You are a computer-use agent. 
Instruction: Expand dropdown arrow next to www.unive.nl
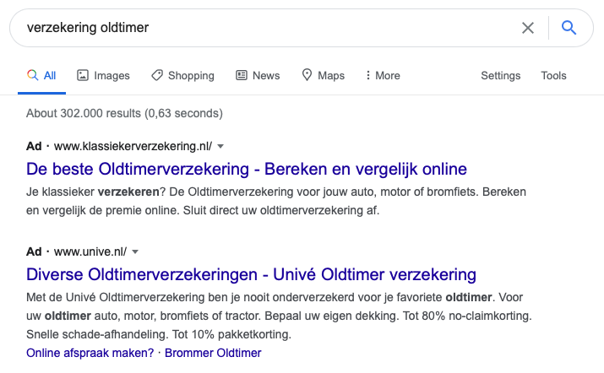pyautogui.click(x=135, y=251)
